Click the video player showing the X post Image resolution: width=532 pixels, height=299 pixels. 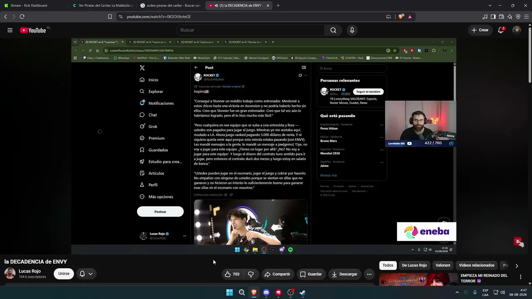[x=264, y=146]
